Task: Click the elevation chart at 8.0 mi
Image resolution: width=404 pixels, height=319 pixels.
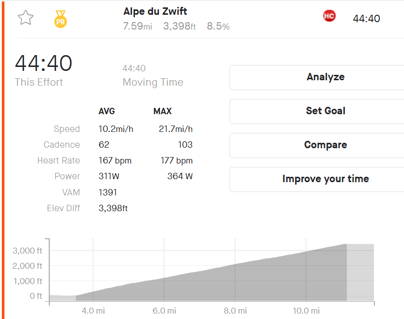Action: click(x=235, y=282)
